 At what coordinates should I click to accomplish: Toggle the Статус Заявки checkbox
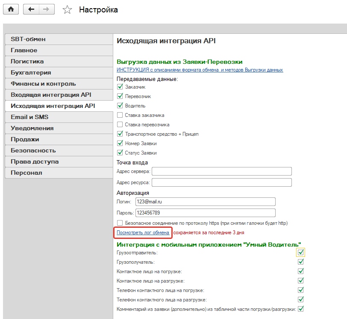pos(120,152)
